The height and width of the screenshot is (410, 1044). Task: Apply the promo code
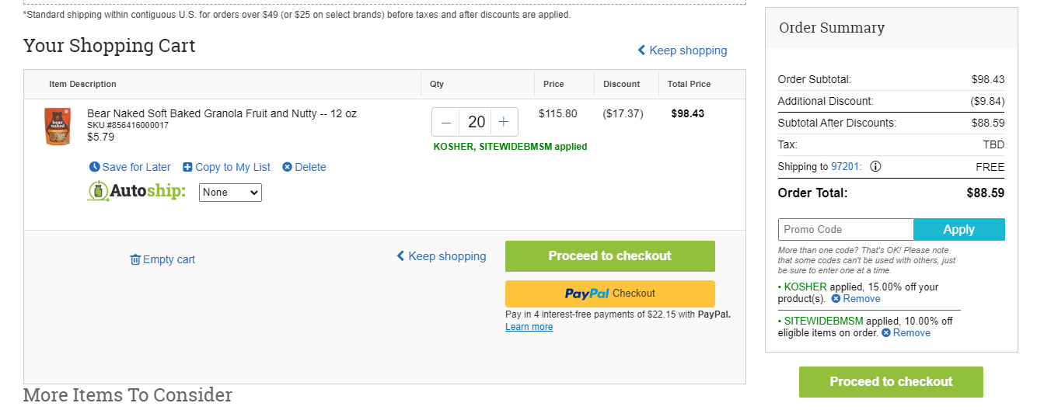click(959, 230)
